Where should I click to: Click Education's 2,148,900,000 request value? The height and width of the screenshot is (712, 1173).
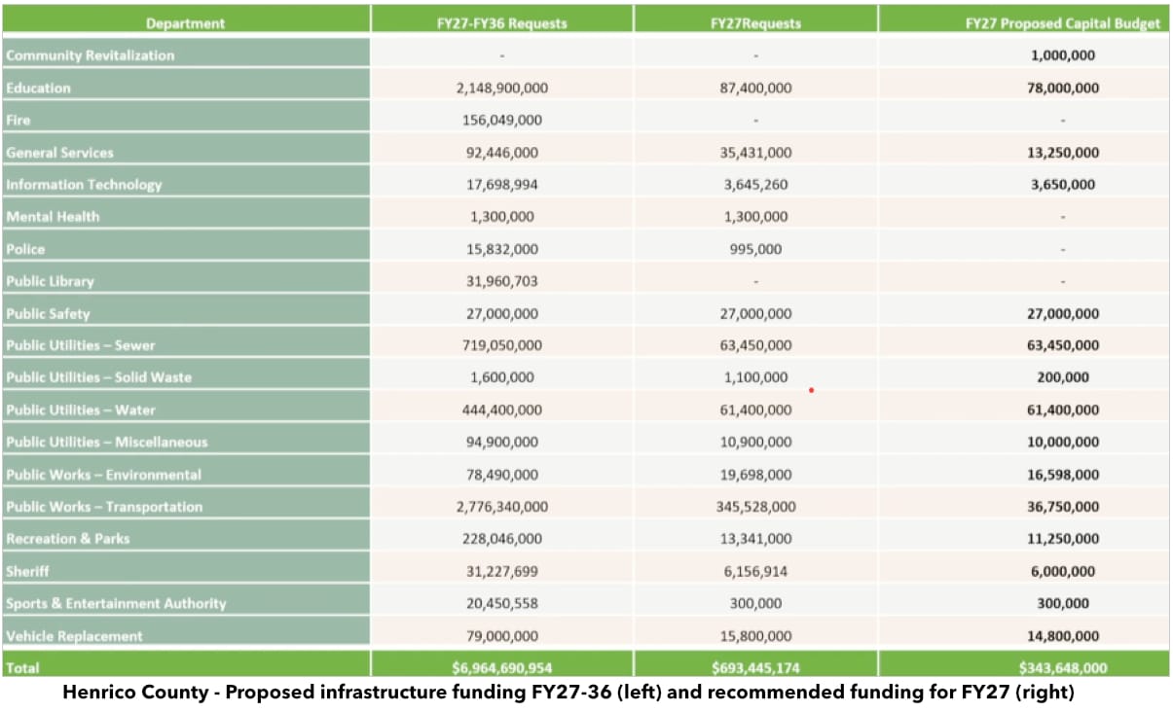[501, 88]
